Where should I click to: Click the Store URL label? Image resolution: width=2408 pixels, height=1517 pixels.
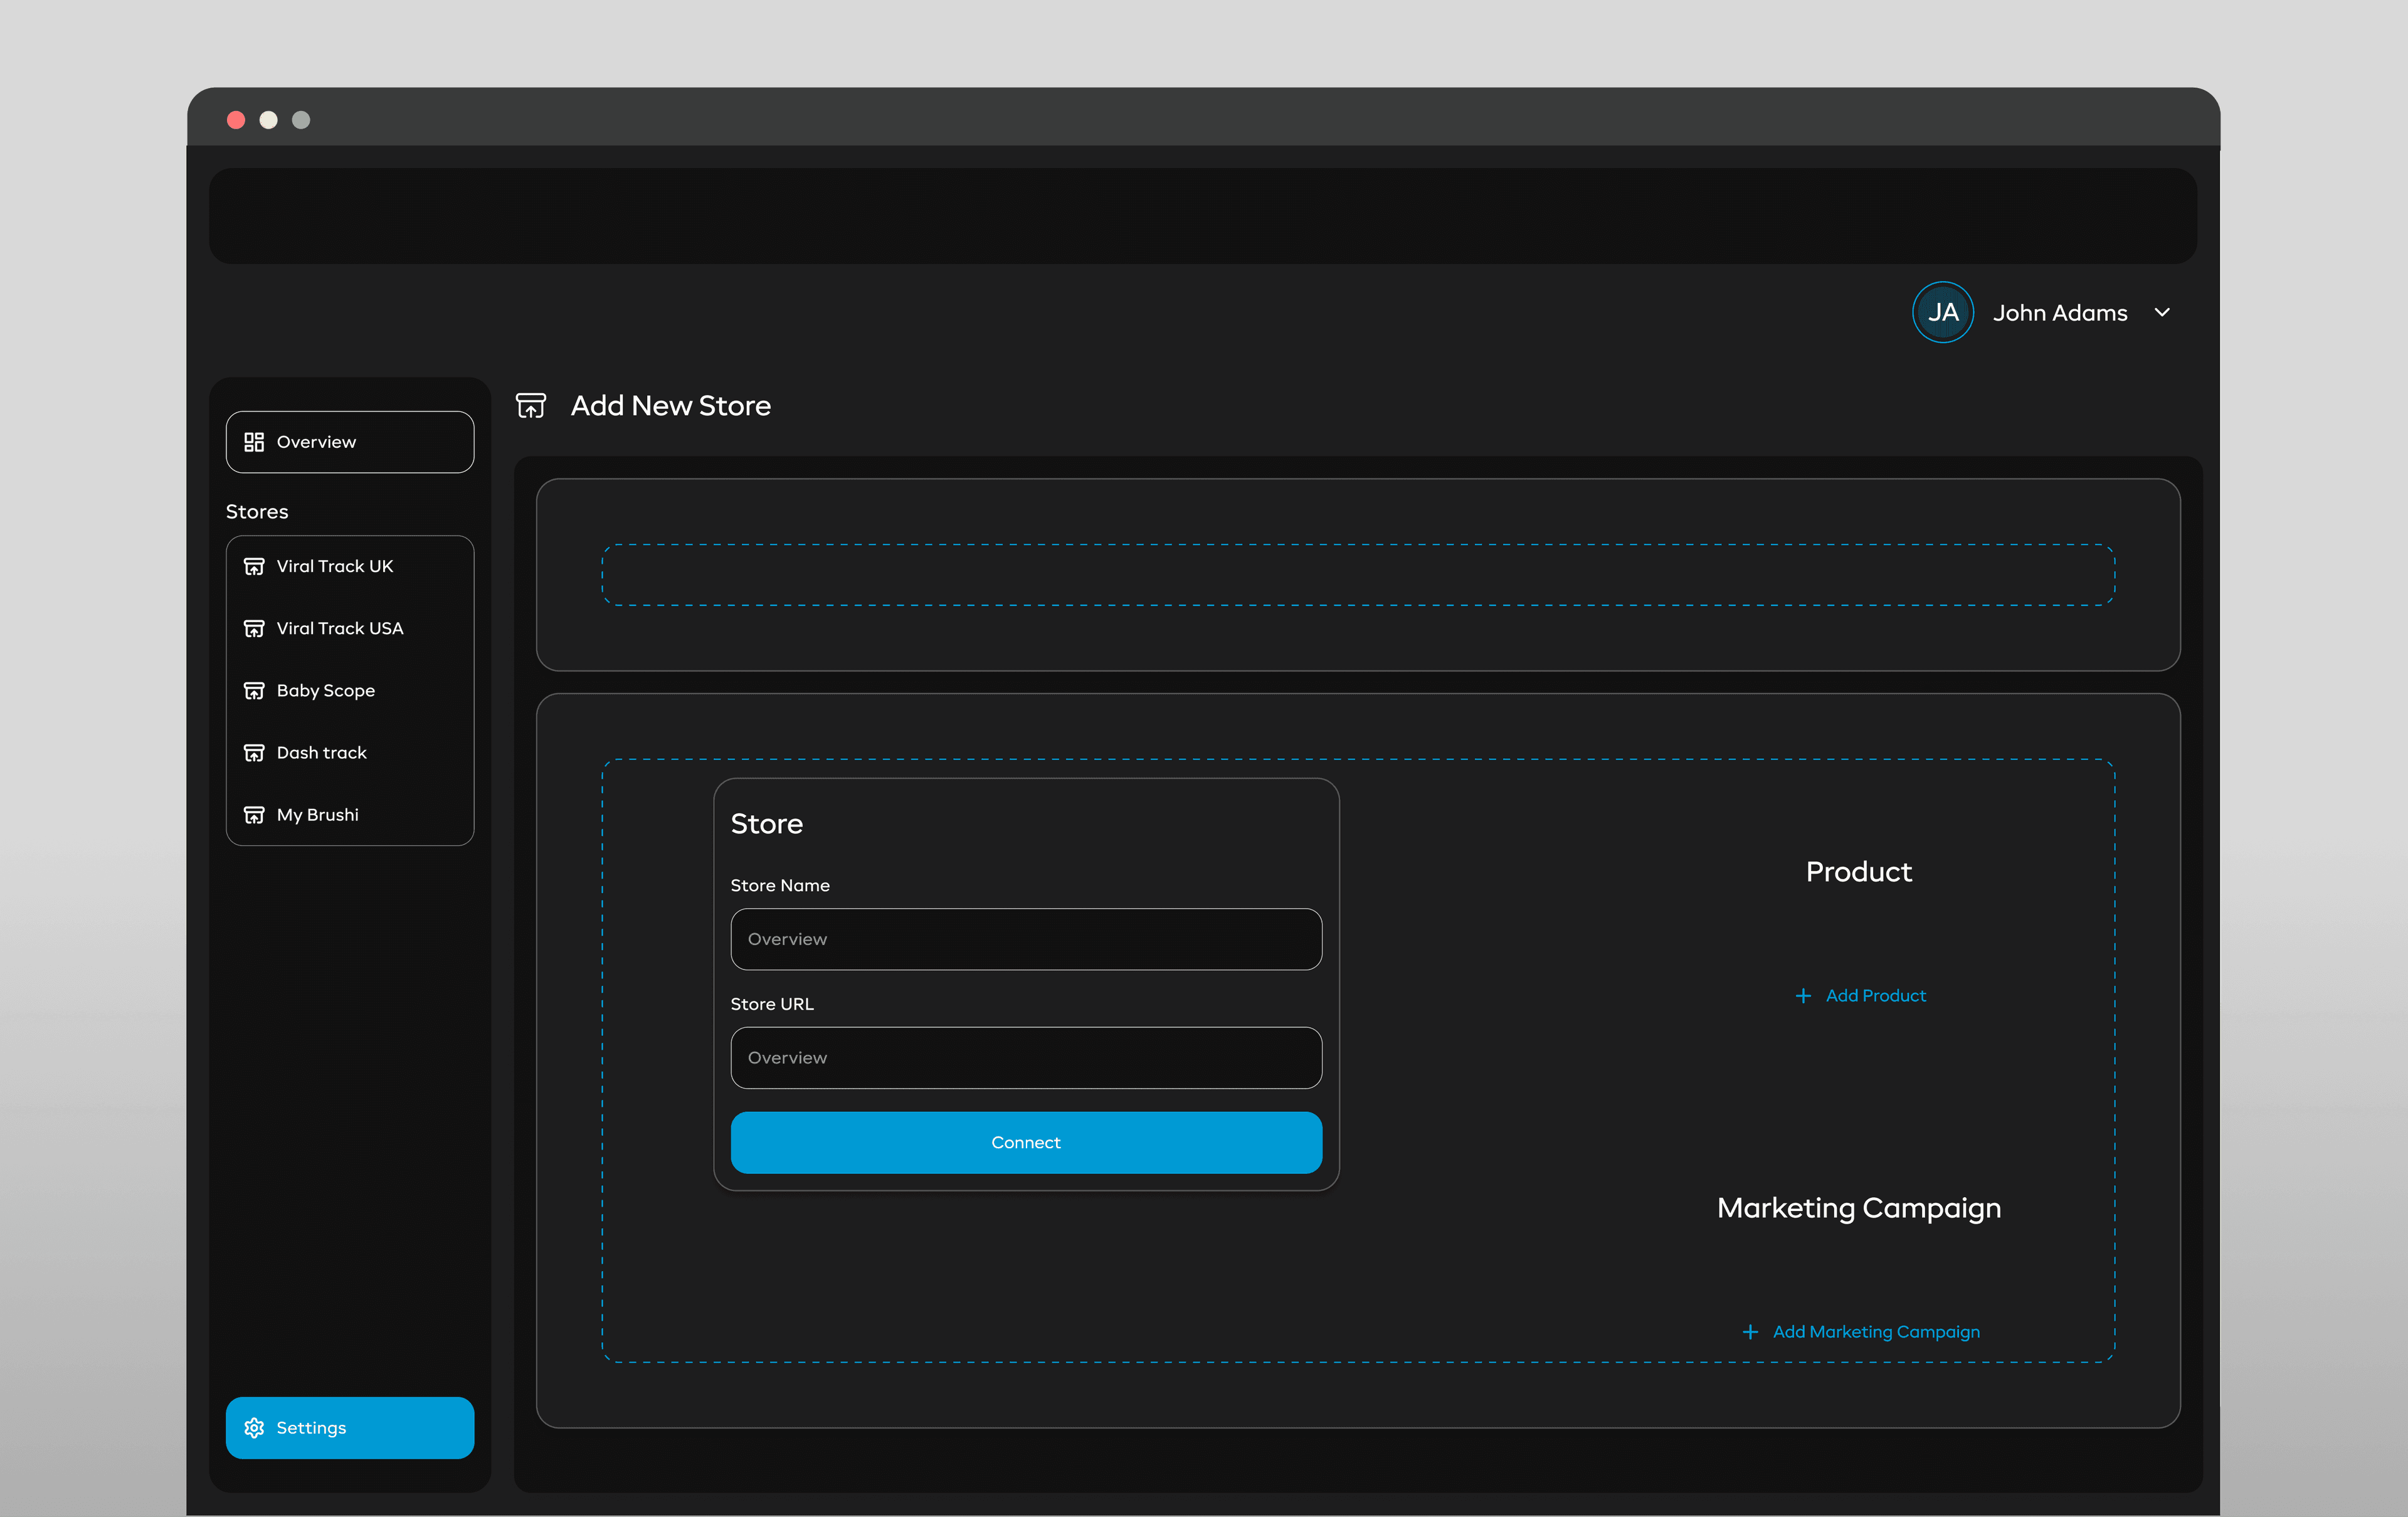coord(772,1003)
